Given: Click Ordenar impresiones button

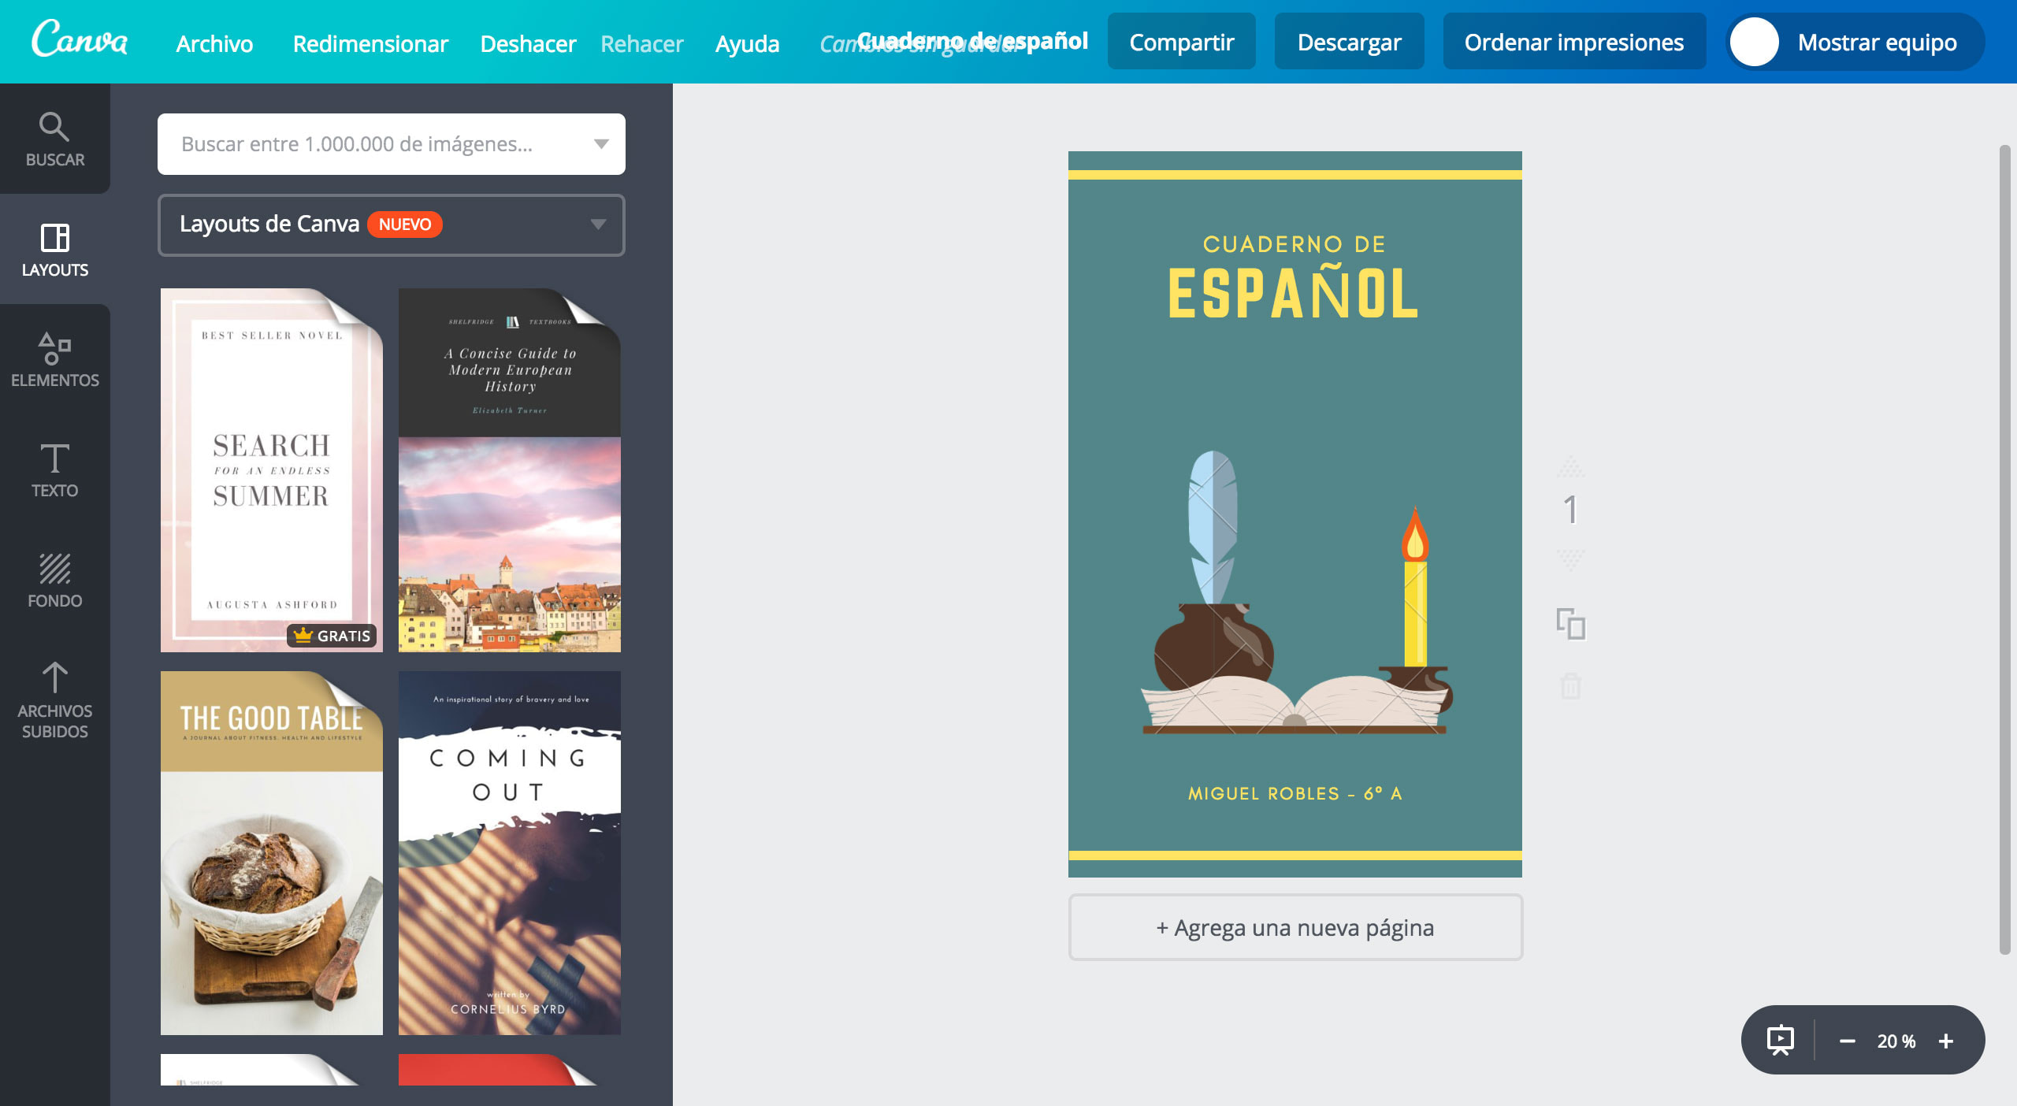Looking at the screenshot, I should [1573, 42].
